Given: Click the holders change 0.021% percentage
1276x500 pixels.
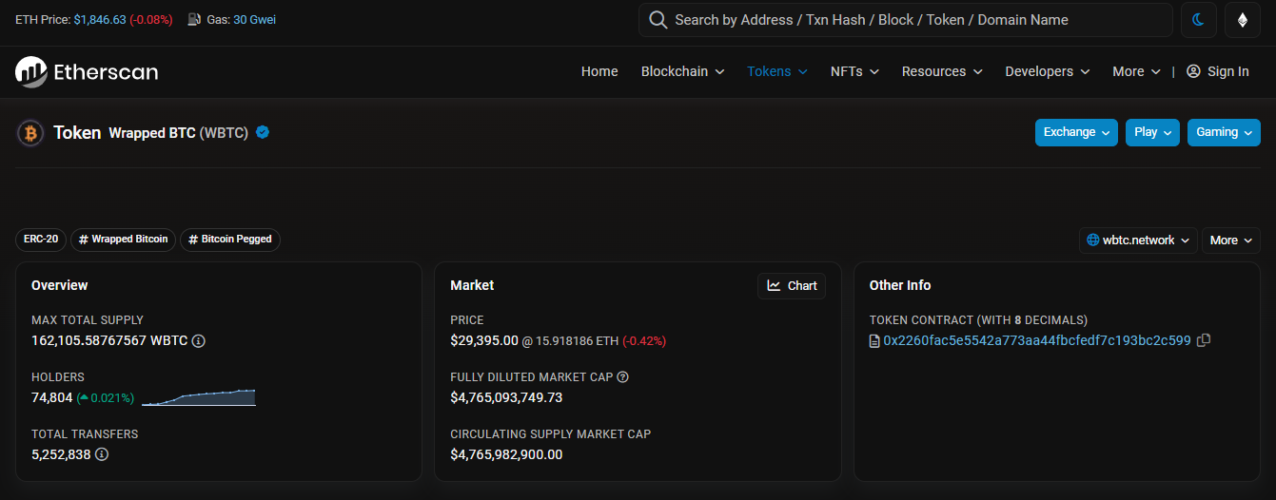Looking at the screenshot, I should 106,397.
